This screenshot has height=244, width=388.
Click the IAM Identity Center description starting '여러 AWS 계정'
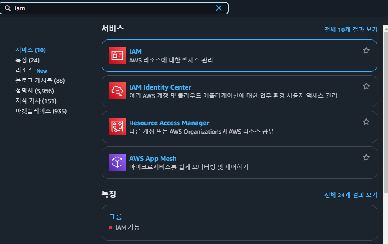(x=233, y=95)
